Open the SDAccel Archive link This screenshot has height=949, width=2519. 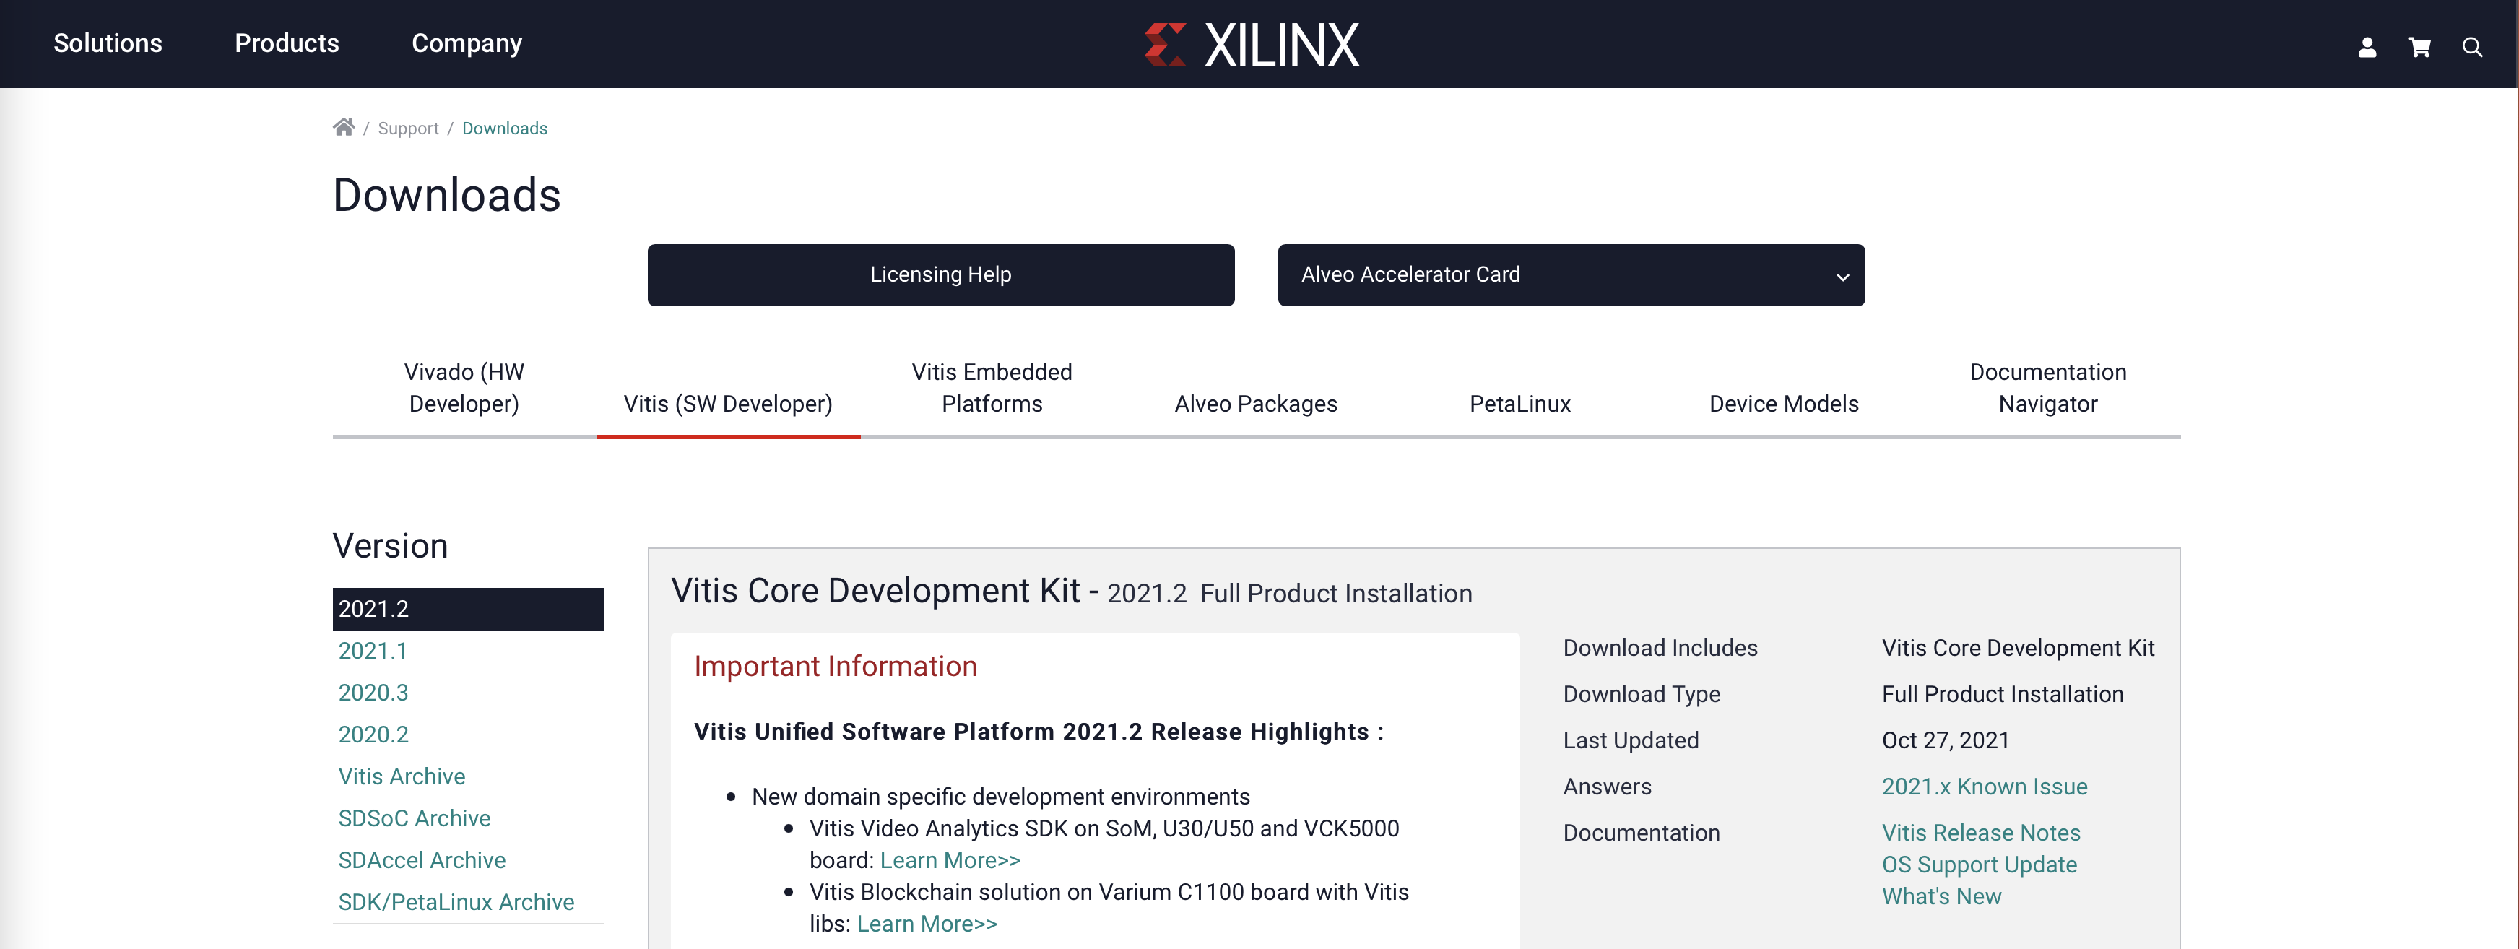(x=422, y=860)
